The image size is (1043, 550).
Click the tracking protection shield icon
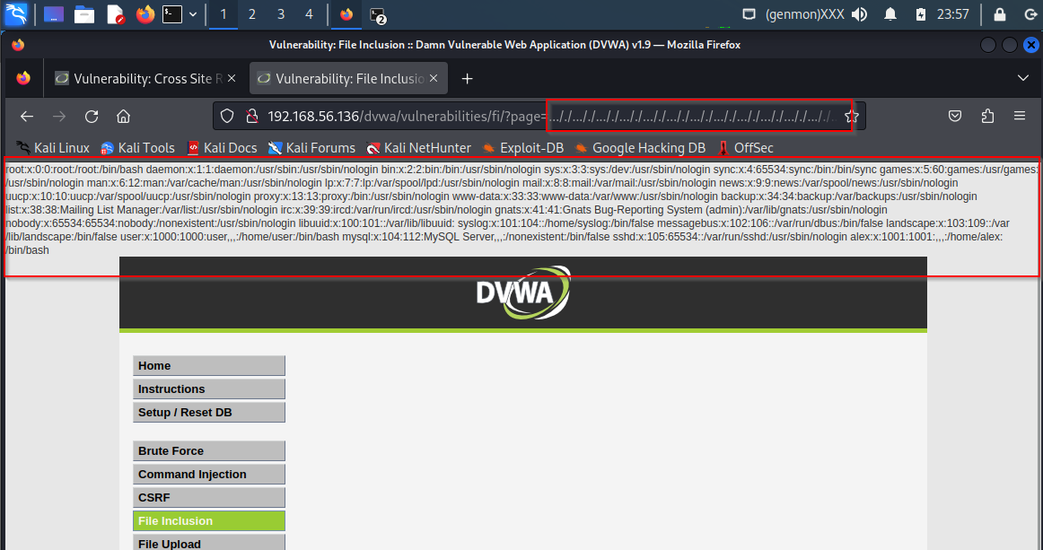click(x=227, y=117)
